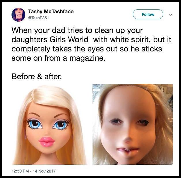
Task: Click the pink lips on the before doll
Action: [x=47, y=142]
